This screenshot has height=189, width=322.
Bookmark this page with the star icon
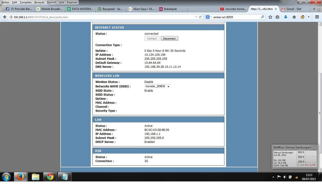[x=270, y=17]
